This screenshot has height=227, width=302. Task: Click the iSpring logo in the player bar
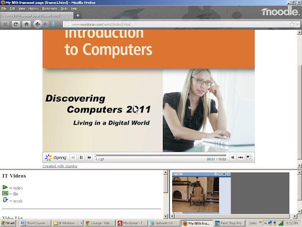56,157
